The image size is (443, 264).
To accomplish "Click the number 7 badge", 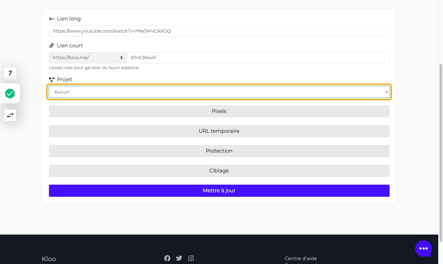I will click(x=10, y=73).
